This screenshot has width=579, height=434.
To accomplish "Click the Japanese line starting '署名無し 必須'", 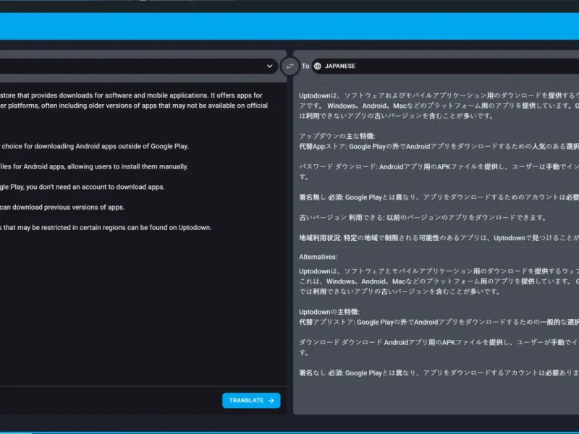I will (439, 197).
